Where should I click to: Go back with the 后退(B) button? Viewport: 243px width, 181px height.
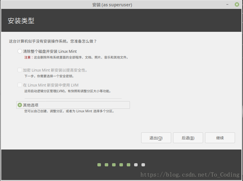(x=188, y=138)
